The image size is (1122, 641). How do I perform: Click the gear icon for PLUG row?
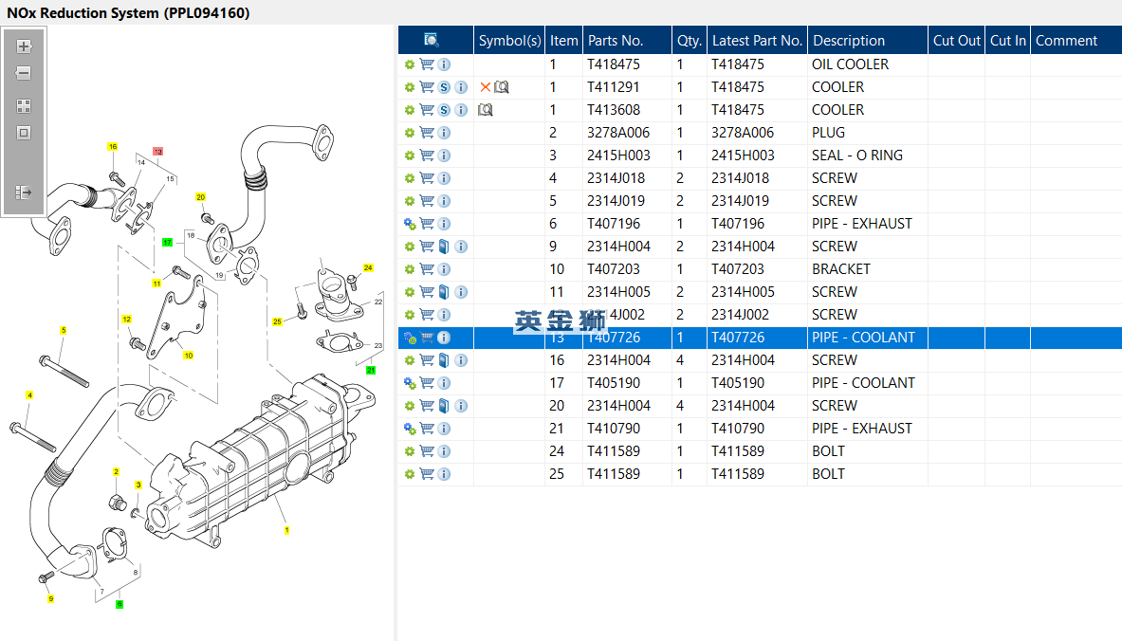coord(410,133)
